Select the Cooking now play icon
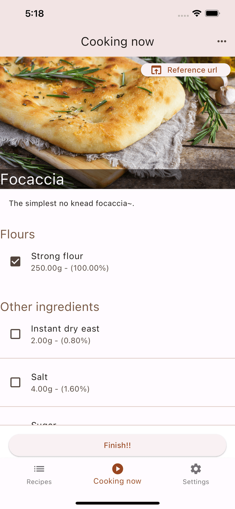This screenshot has width=235, height=509. (117, 469)
